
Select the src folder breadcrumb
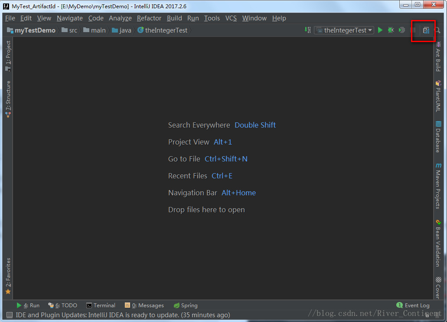(69, 30)
